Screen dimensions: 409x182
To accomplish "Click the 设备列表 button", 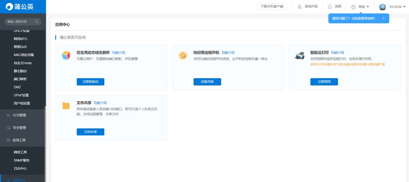I will click(x=207, y=82).
